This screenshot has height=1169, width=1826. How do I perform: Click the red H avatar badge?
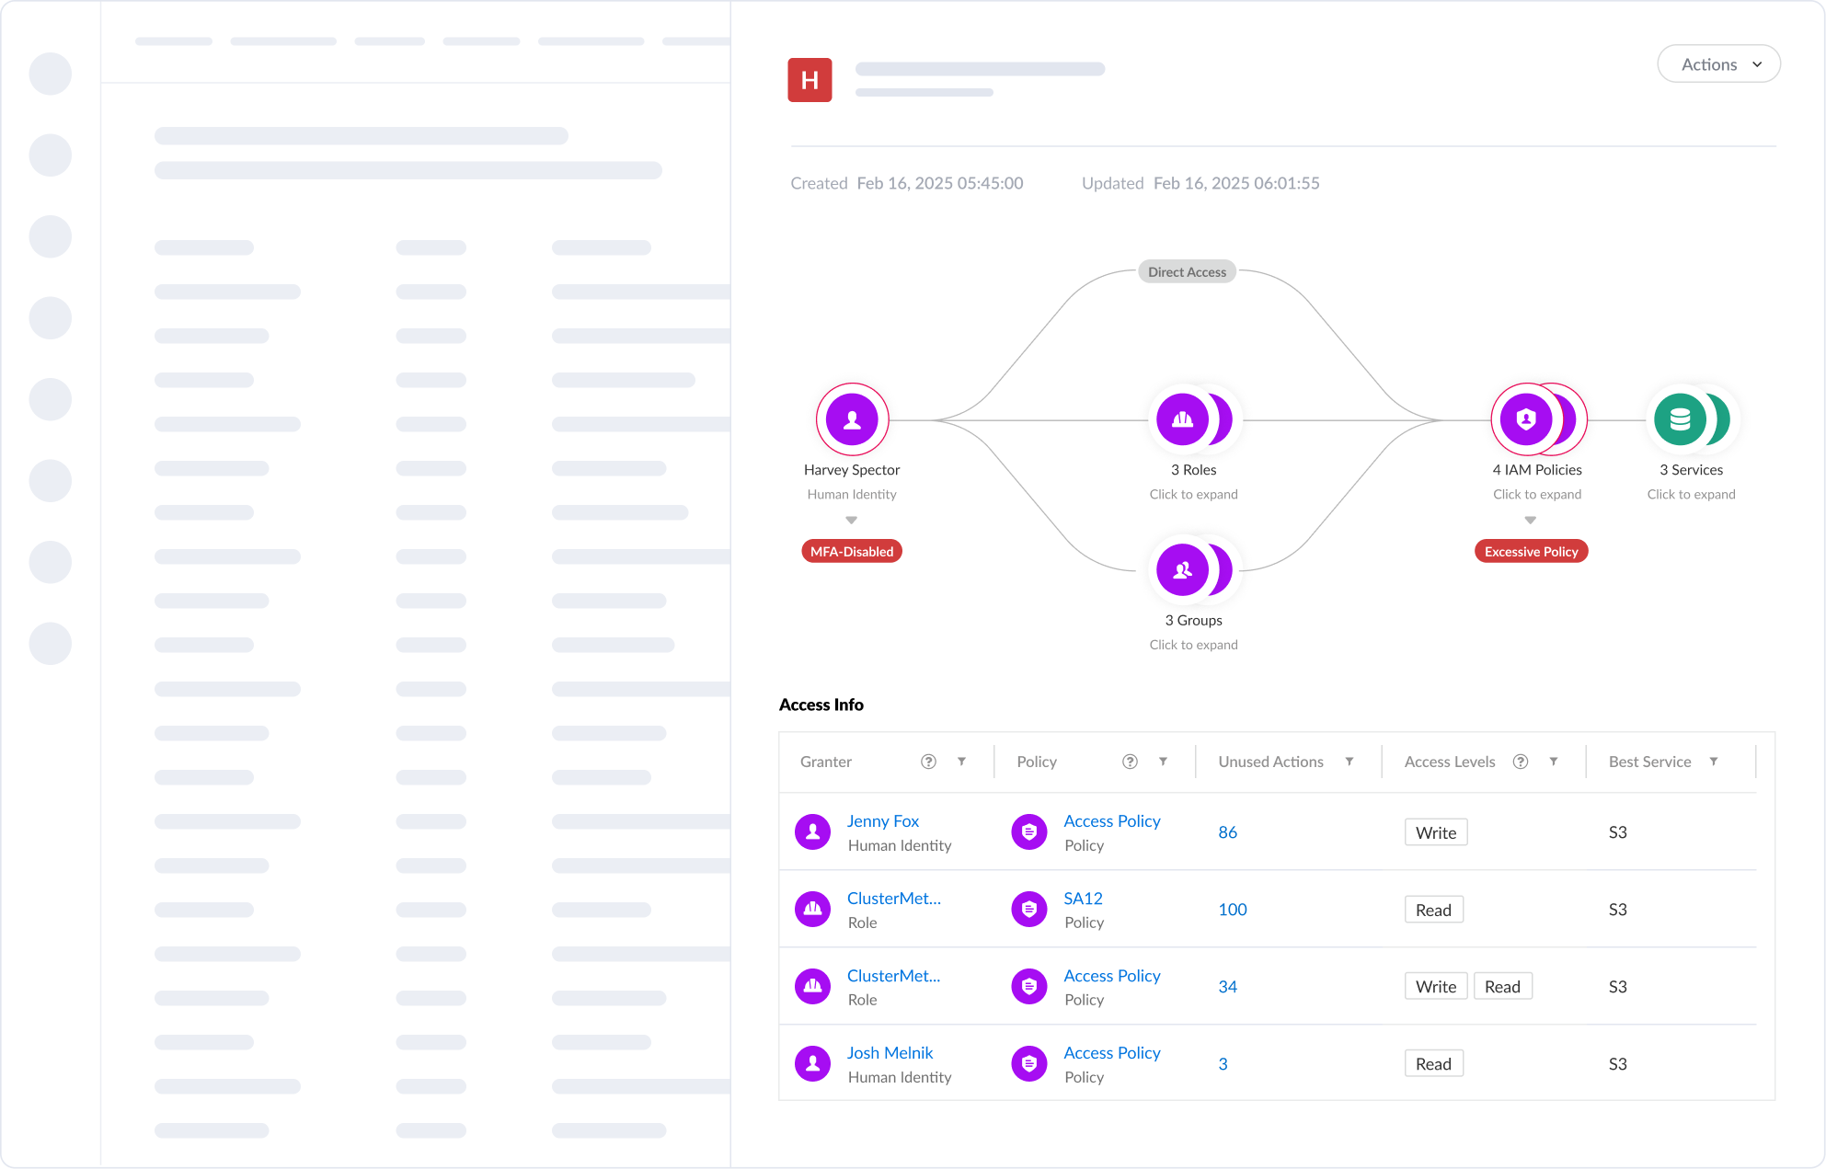point(810,80)
